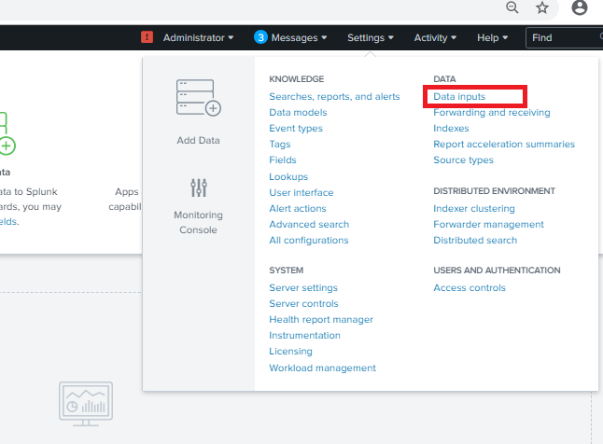Screen dimensions: 603x444
Task: Click the browser zoom magnifier icon
Action: 512,7
